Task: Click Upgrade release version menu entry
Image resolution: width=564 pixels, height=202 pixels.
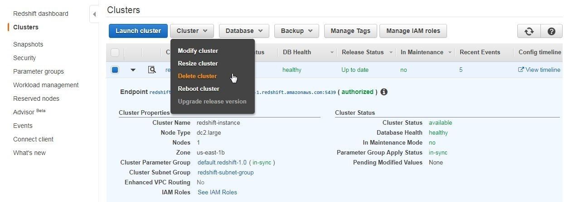Action: [212, 101]
